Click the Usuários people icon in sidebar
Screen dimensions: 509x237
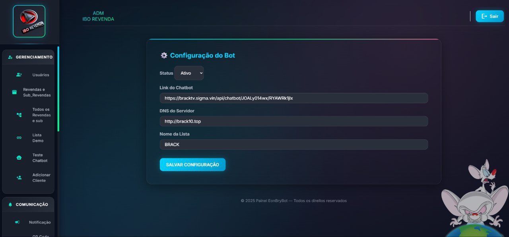click(19, 75)
